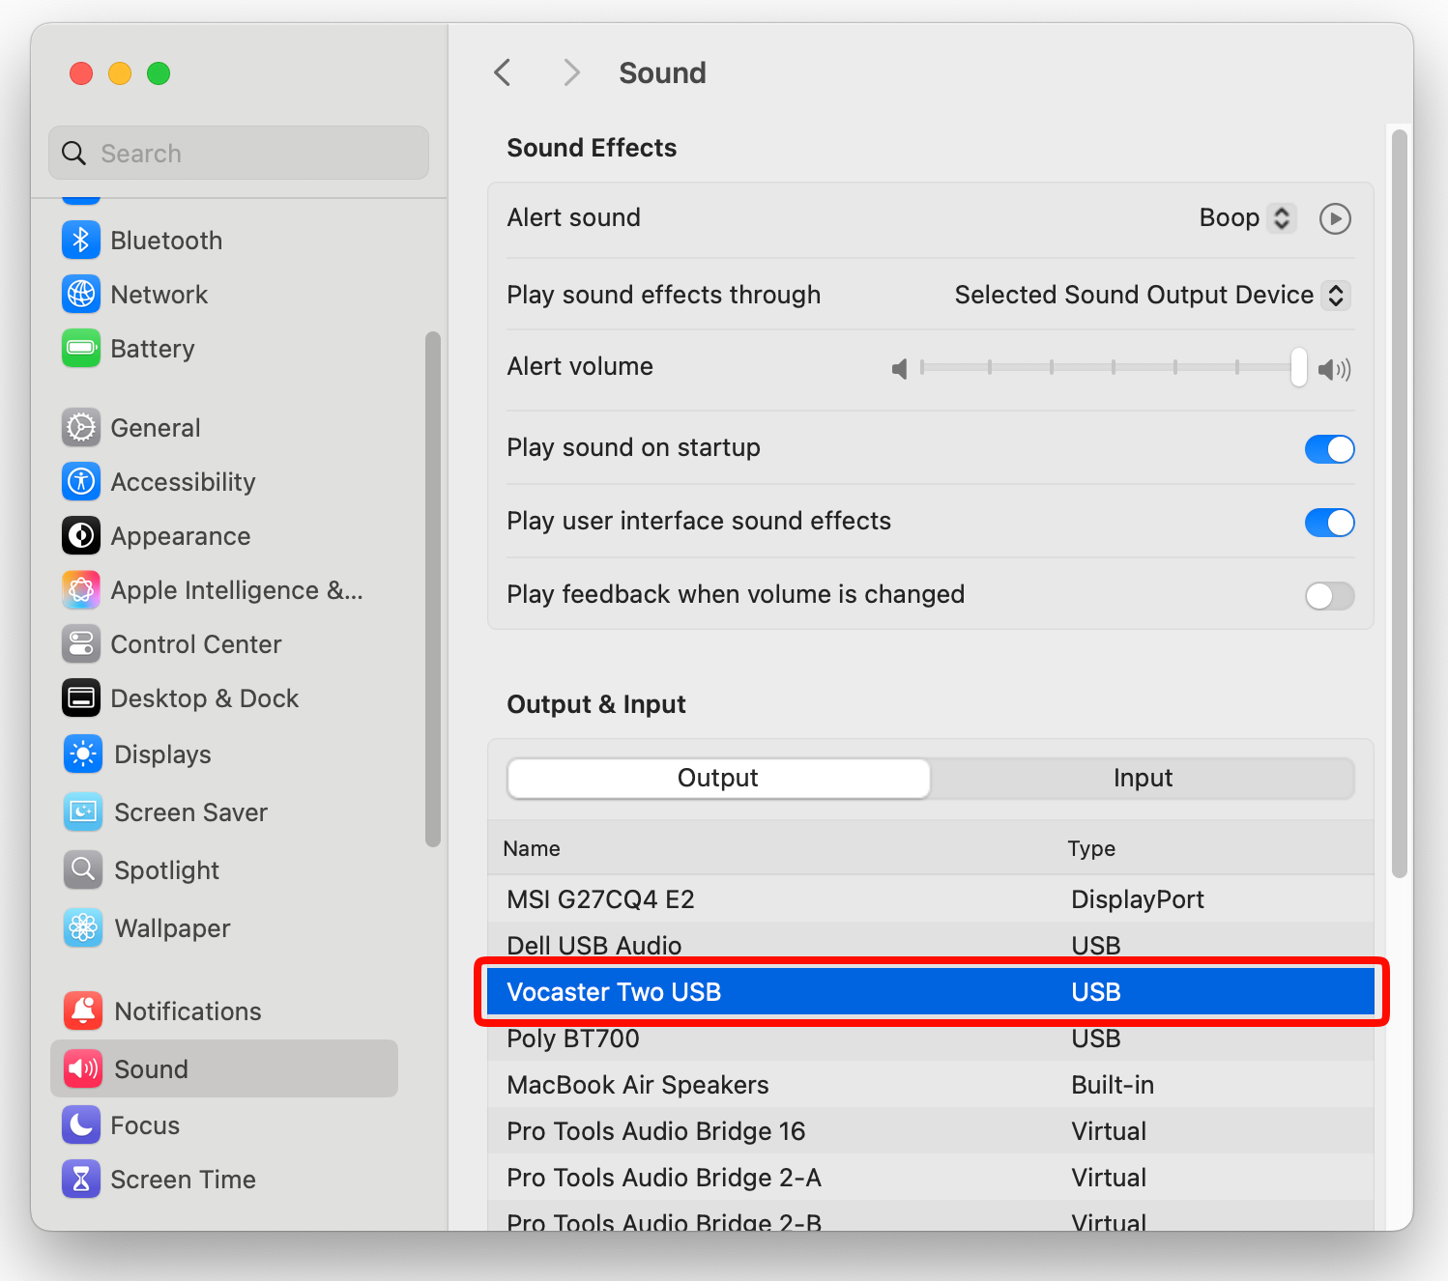Enable feedback when volume is changed
This screenshot has height=1281, width=1448.
click(x=1329, y=595)
